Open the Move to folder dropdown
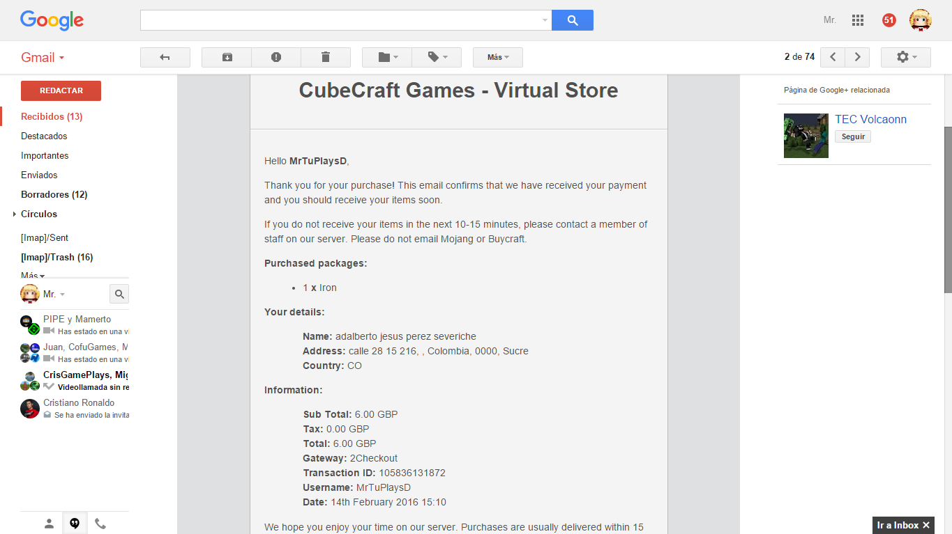 tap(387, 57)
